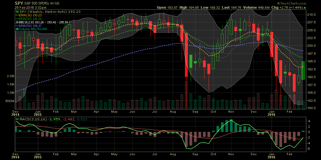Click the '205.0' price axis label
This screenshot has height=160, width=321.
[x=311, y=30]
